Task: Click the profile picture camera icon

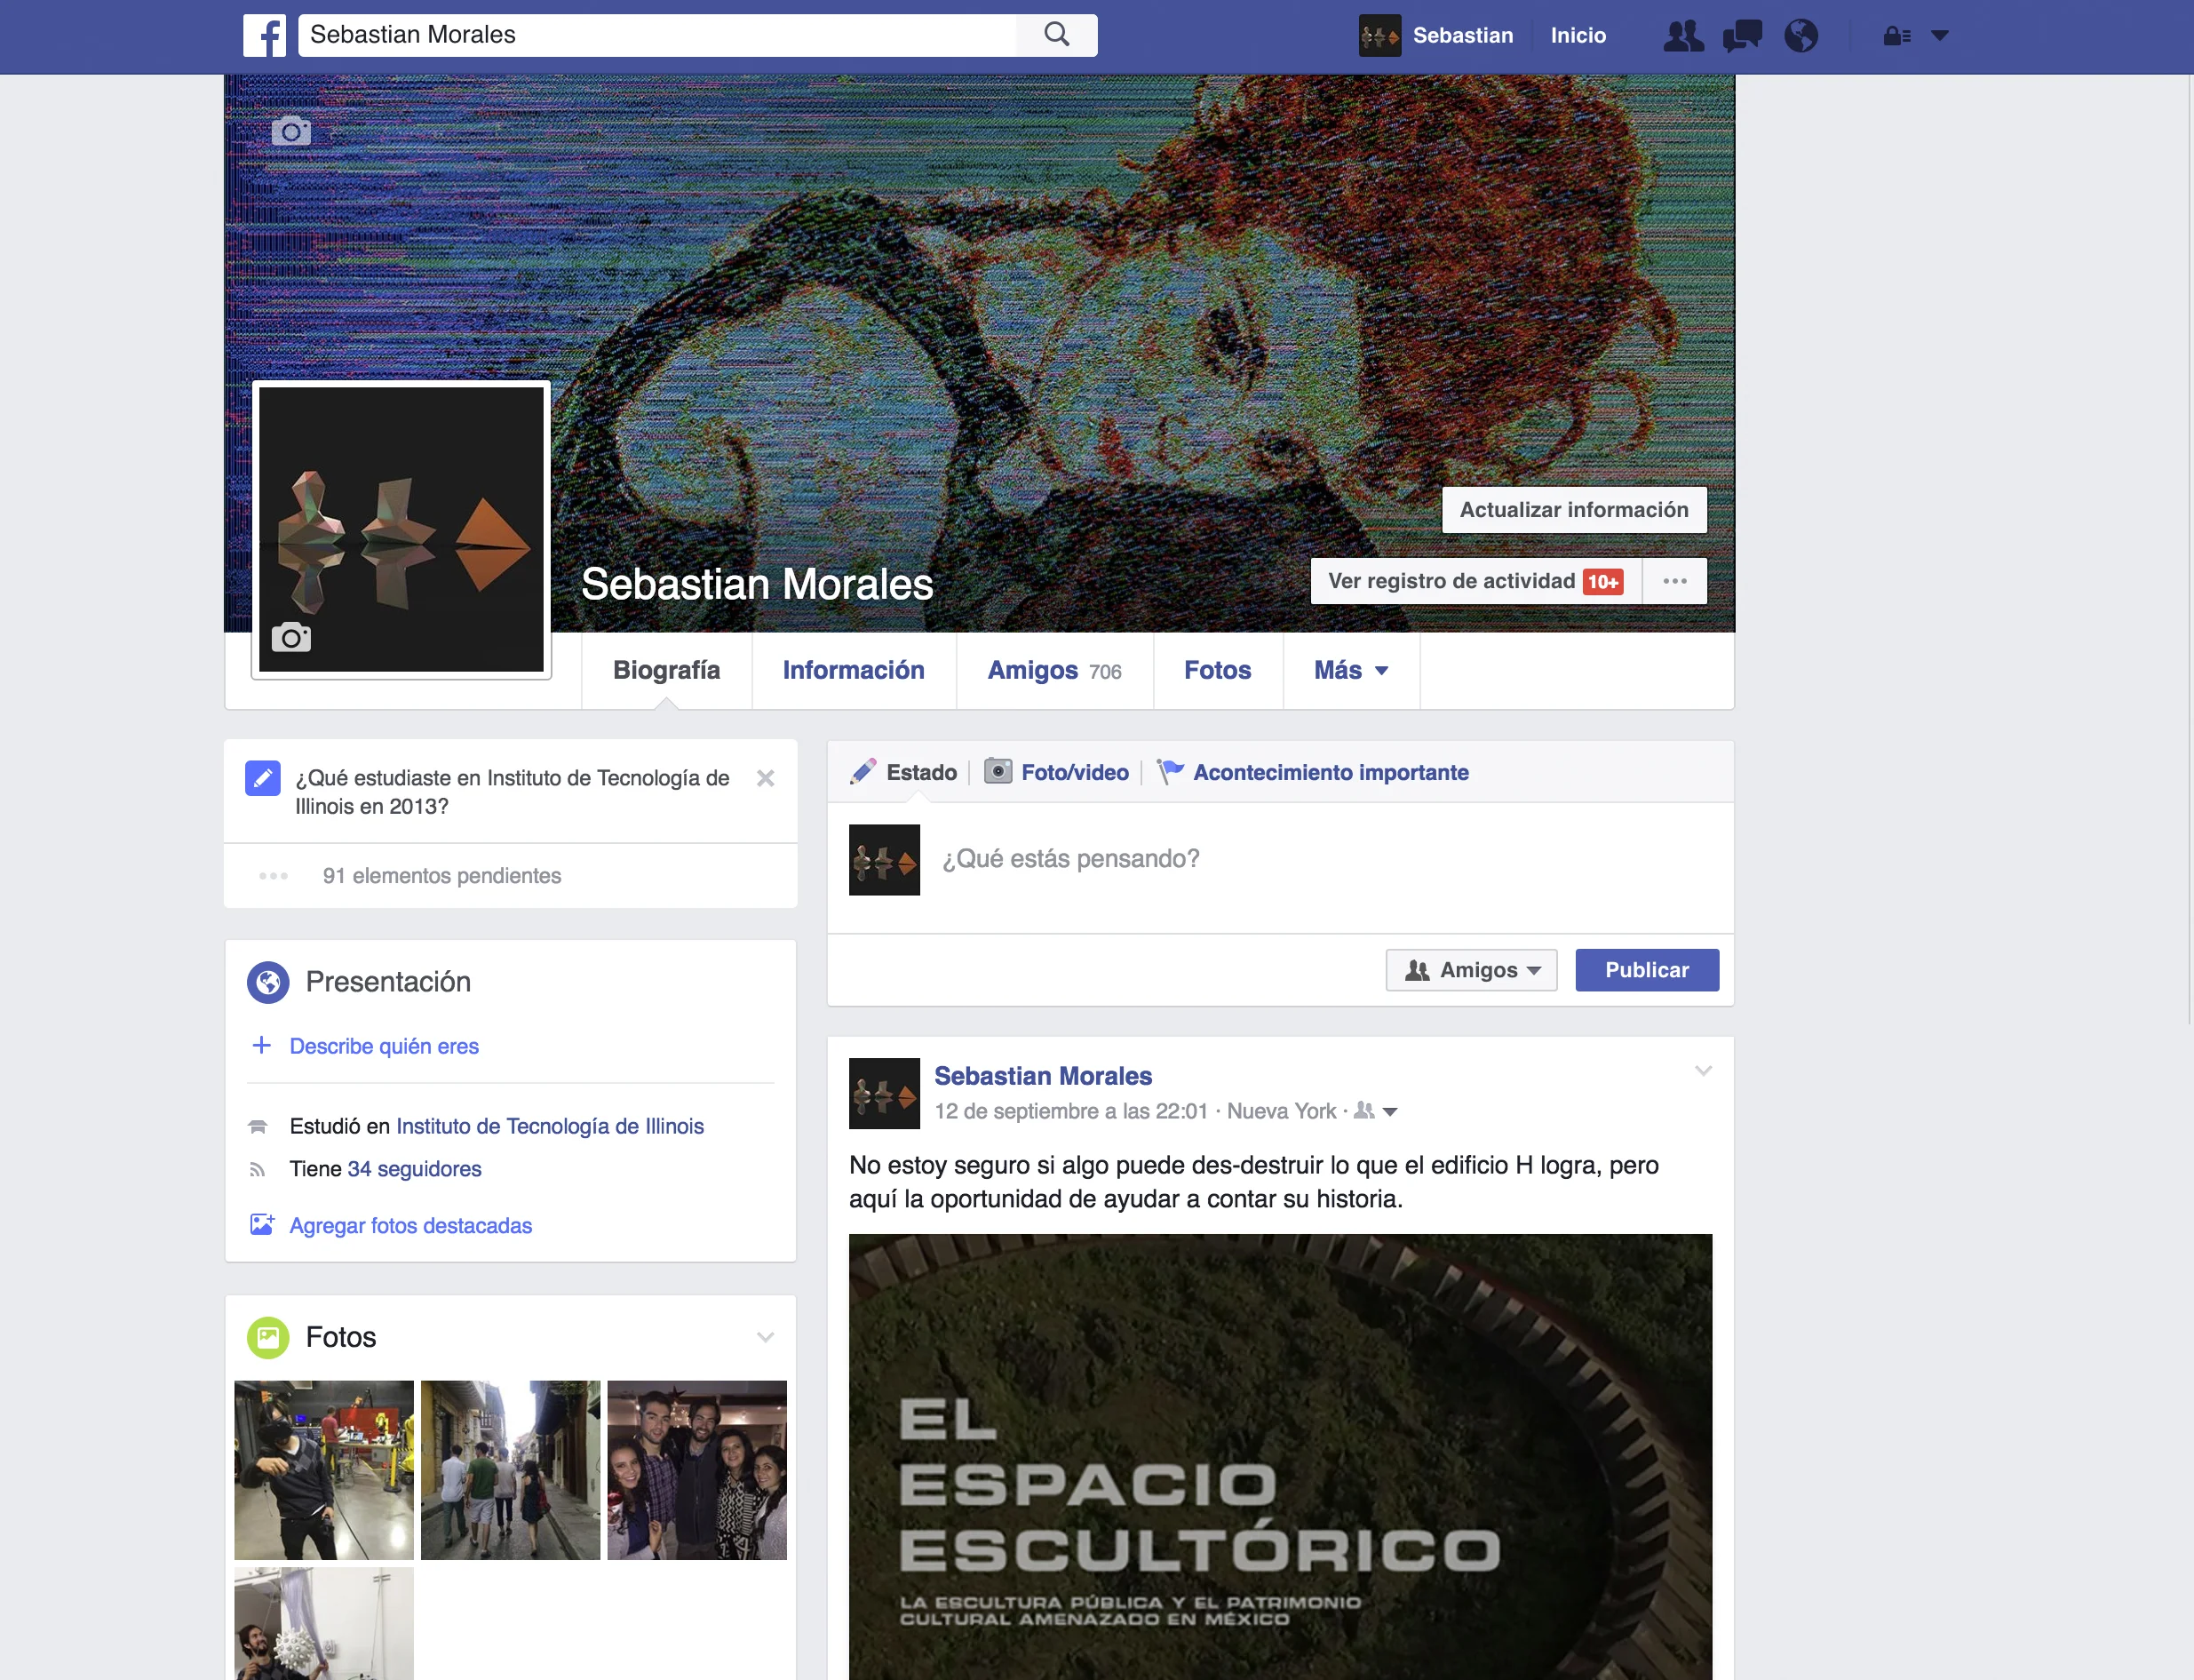Action: click(x=290, y=637)
